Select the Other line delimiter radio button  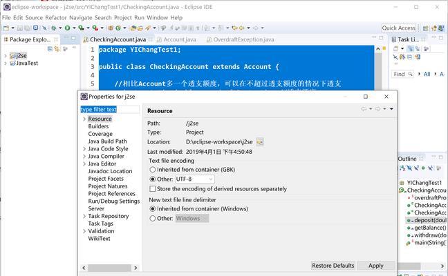coord(153,219)
